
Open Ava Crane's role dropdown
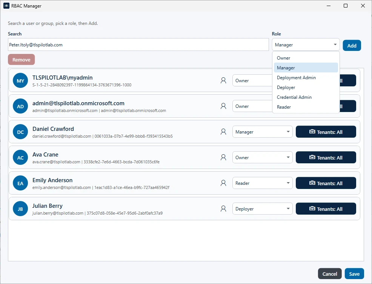tap(262, 157)
